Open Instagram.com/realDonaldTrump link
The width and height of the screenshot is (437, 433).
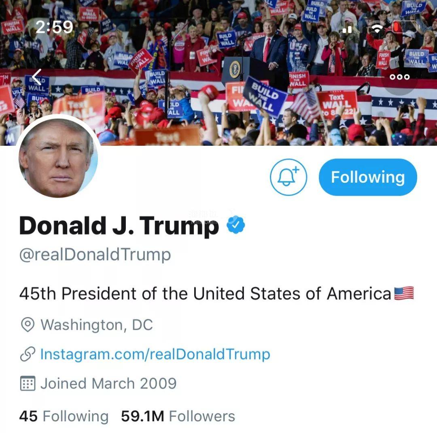tap(155, 354)
